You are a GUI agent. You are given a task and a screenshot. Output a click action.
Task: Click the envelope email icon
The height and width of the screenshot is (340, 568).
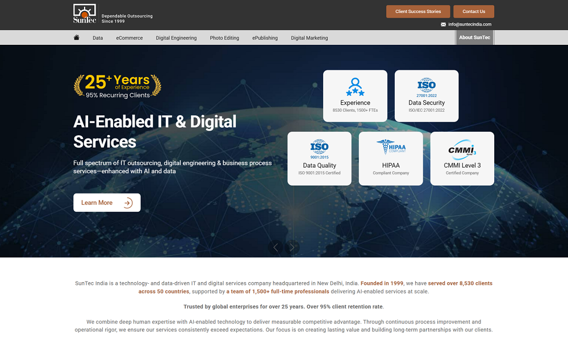[x=443, y=24]
